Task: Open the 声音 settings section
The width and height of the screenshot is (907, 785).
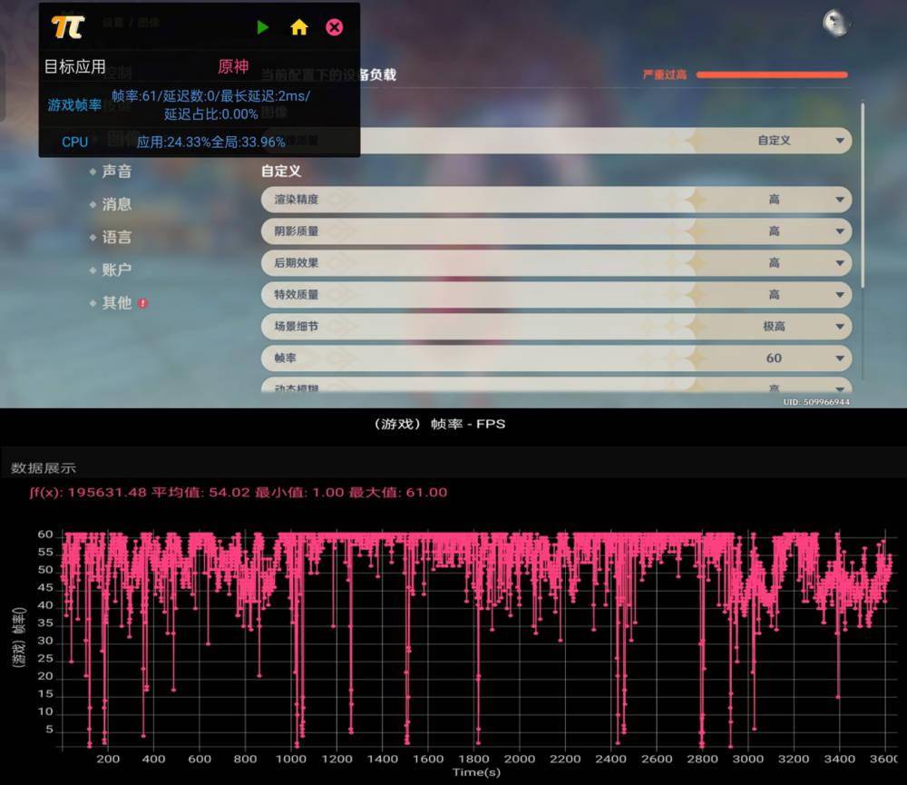Action: [x=116, y=172]
